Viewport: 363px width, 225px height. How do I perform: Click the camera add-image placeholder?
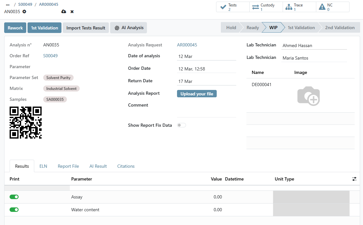[308, 96]
